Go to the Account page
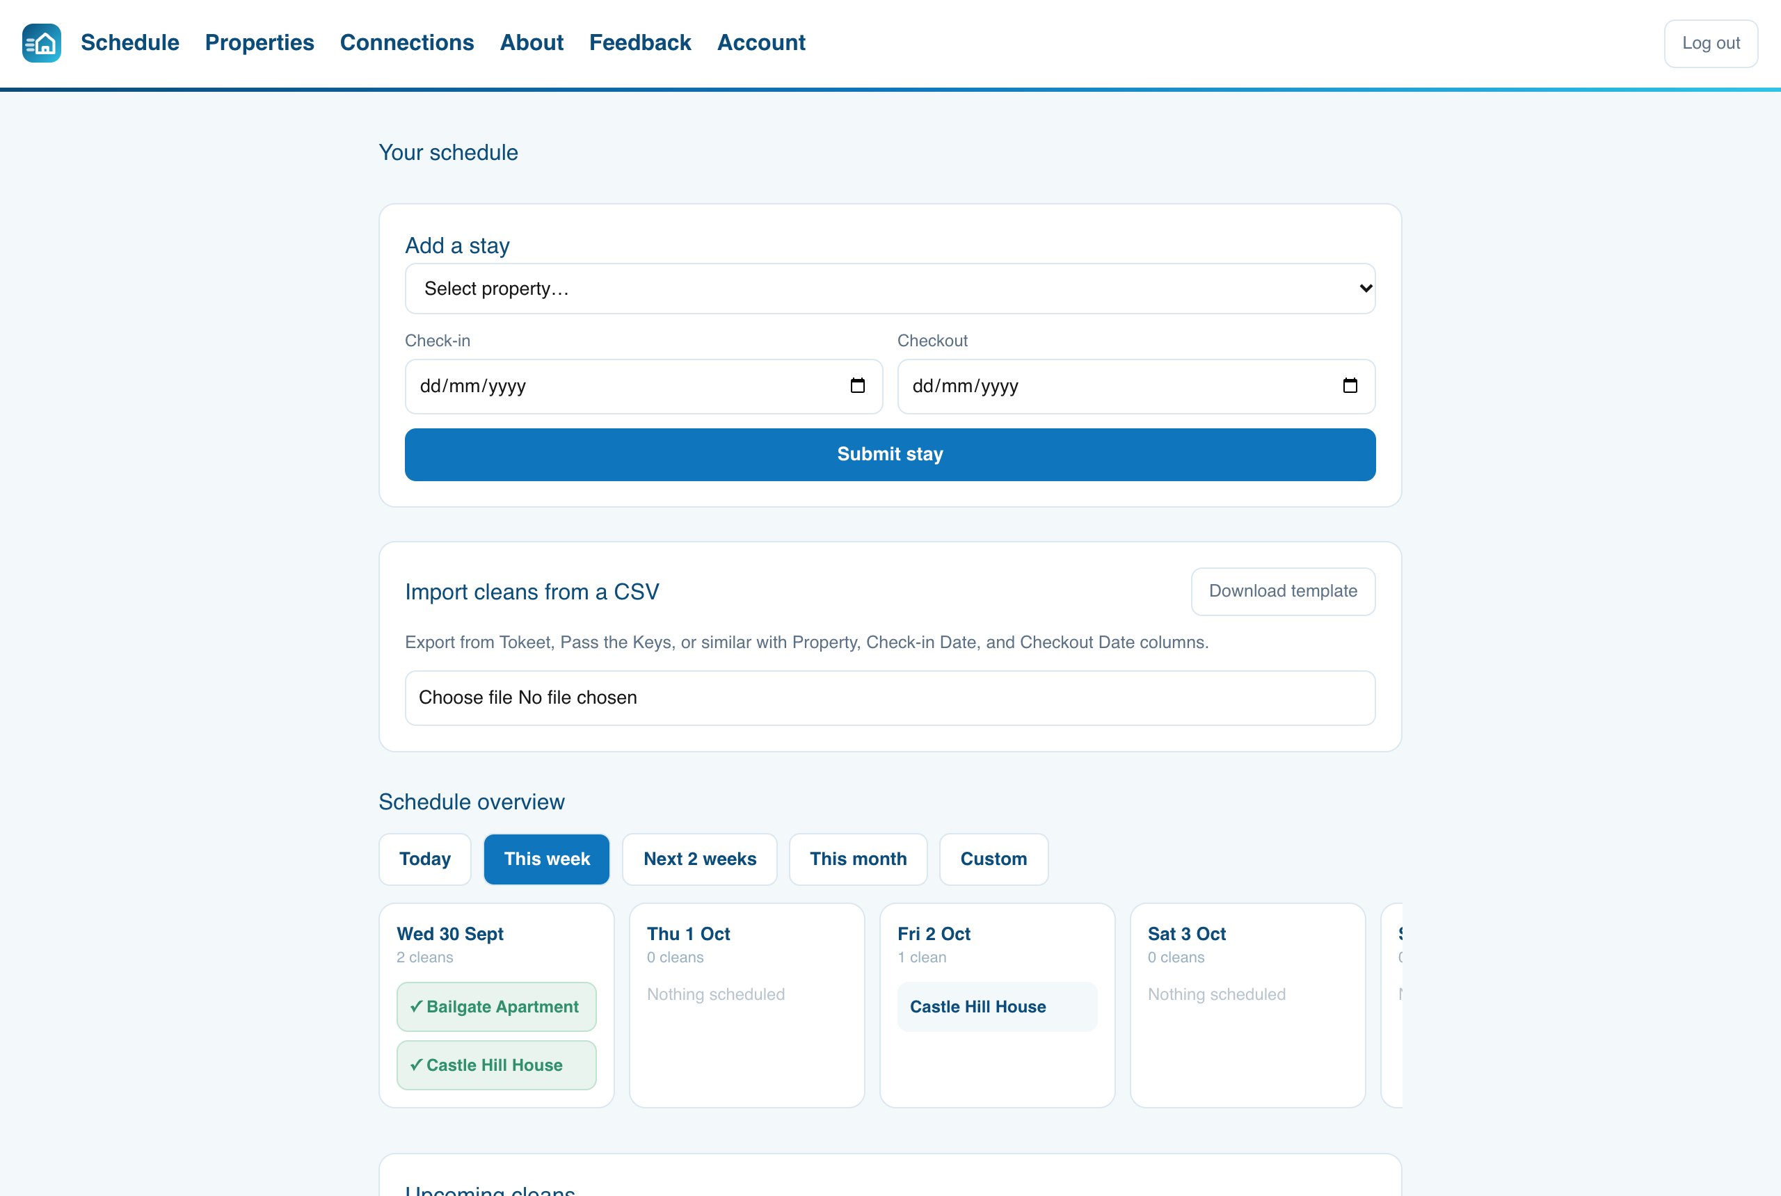 pos(761,42)
